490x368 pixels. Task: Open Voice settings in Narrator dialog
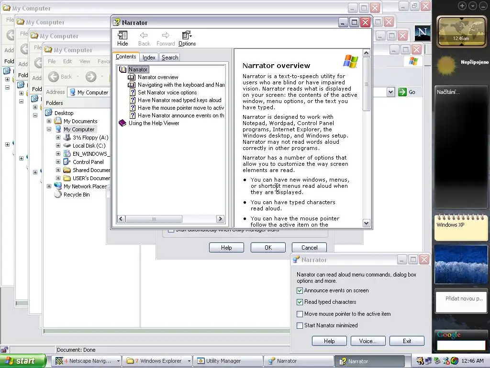tap(368, 341)
